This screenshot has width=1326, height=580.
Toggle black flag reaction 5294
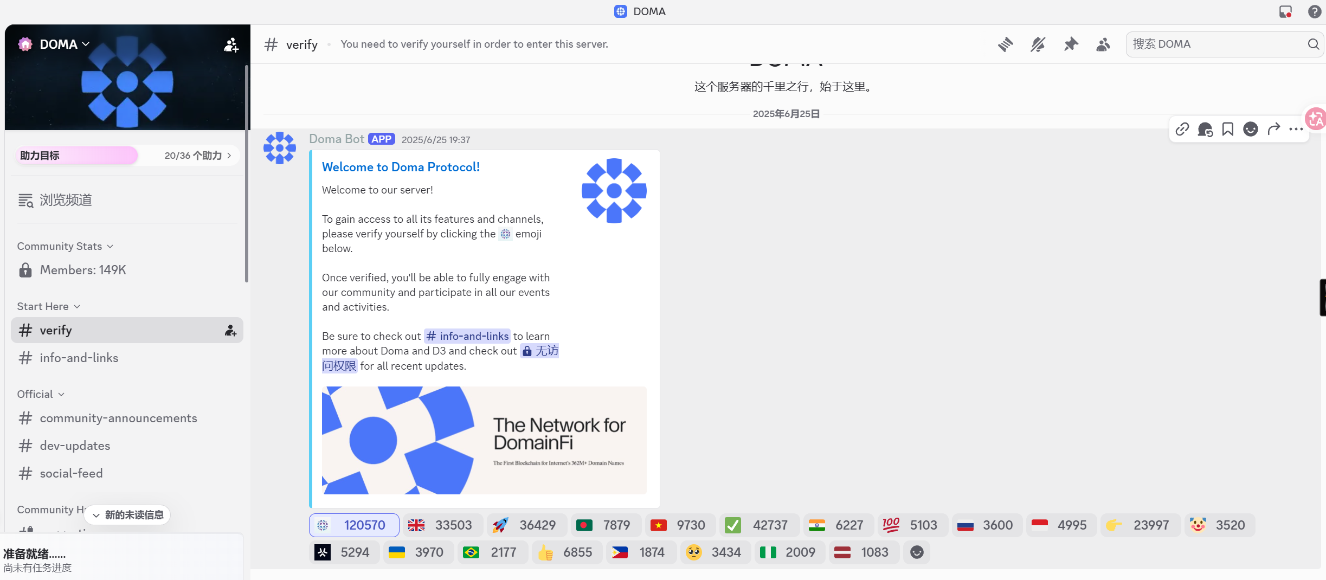tap(344, 552)
